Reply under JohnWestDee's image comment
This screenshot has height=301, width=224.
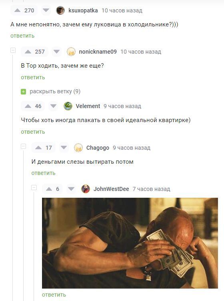[54, 295]
